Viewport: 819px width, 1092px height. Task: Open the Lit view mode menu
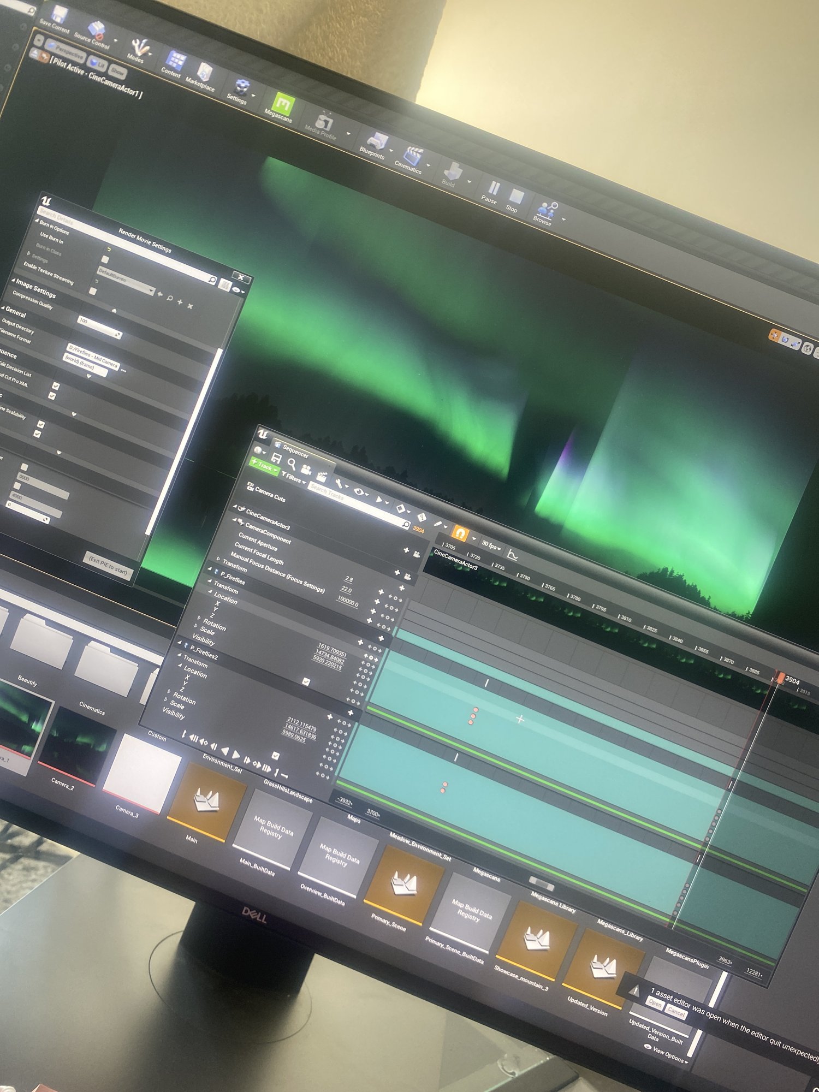click(x=98, y=63)
